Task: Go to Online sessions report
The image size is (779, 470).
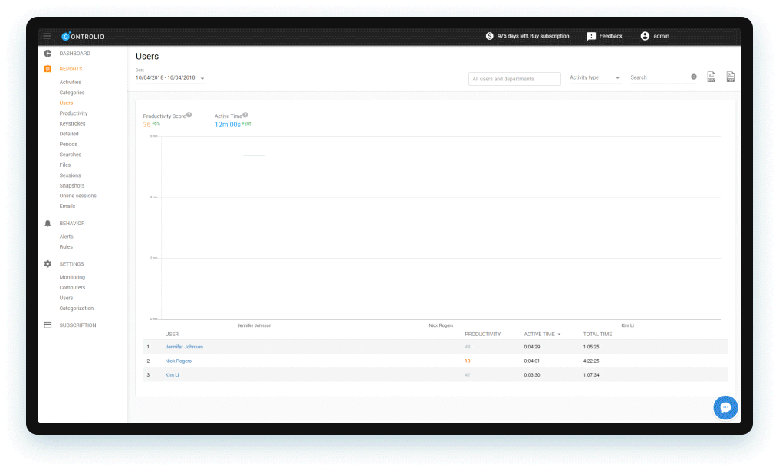Action: (x=77, y=196)
